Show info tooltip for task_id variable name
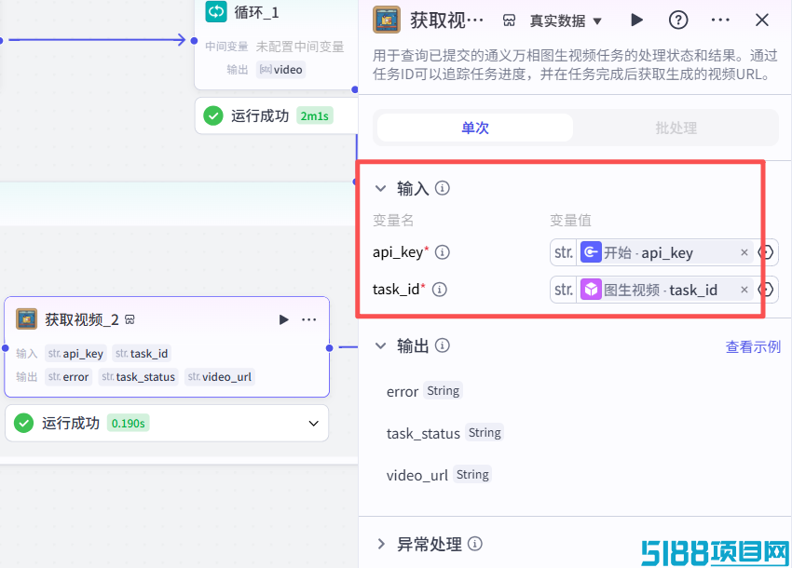 coord(440,290)
